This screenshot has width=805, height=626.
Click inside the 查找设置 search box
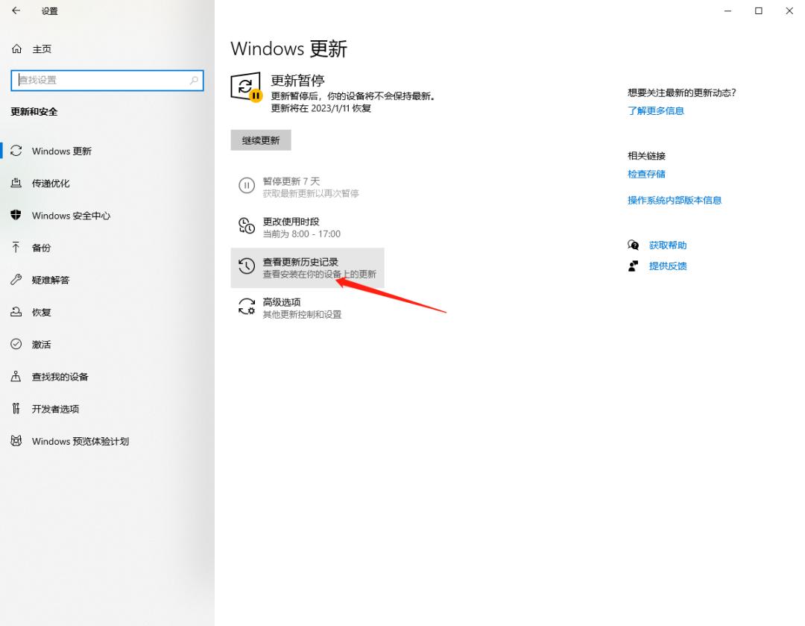[107, 80]
